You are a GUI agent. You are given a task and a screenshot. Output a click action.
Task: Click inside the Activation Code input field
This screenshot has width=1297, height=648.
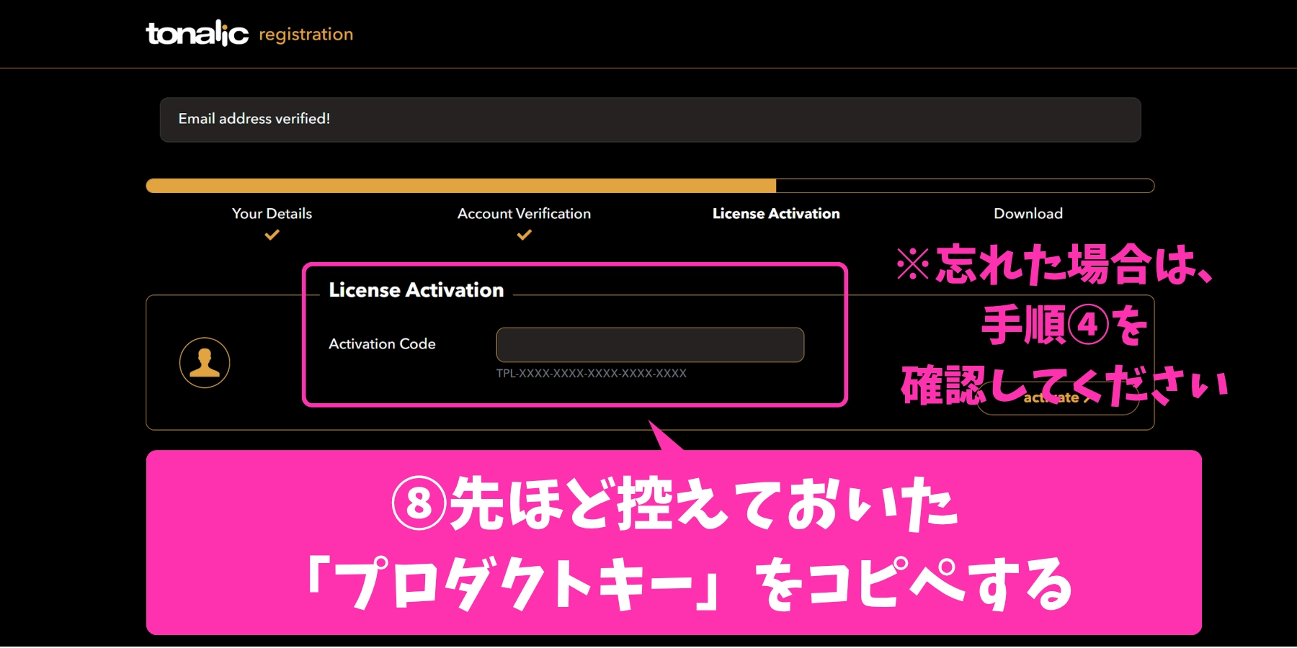tap(649, 345)
